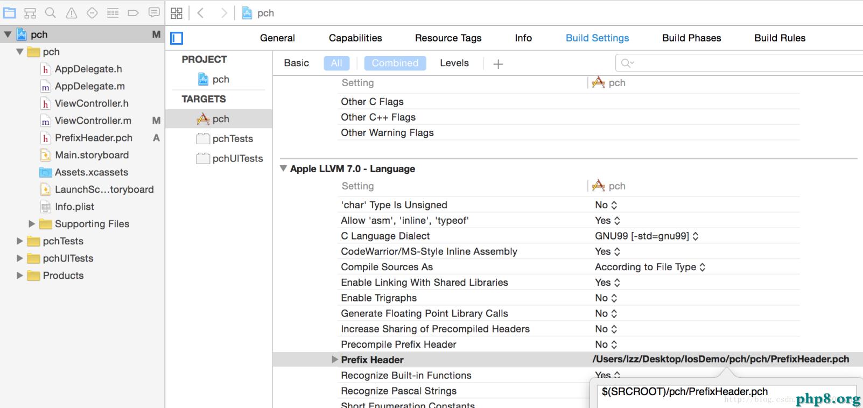Switch to the Build Phases tab
The image size is (863, 408).
[x=691, y=38]
